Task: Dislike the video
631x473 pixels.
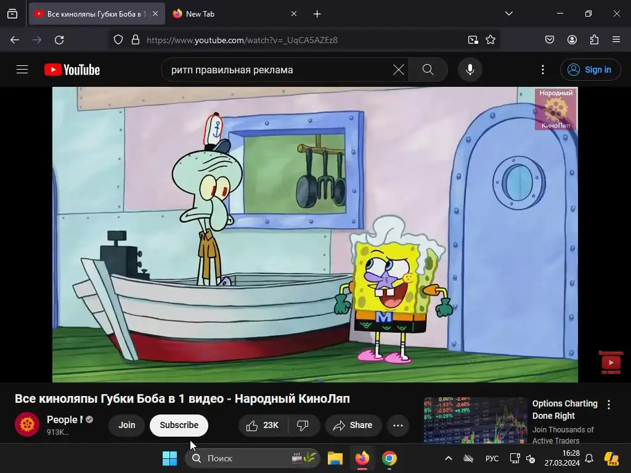Action: [x=303, y=425]
